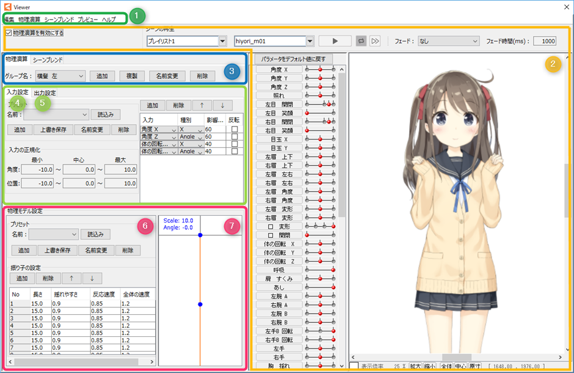Click the model view horizontal scroll-right arrow
The height and width of the screenshot is (373, 574).
click(x=560, y=357)
